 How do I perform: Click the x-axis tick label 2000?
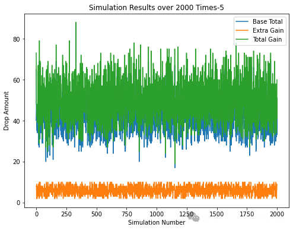[x=277, y=214]
